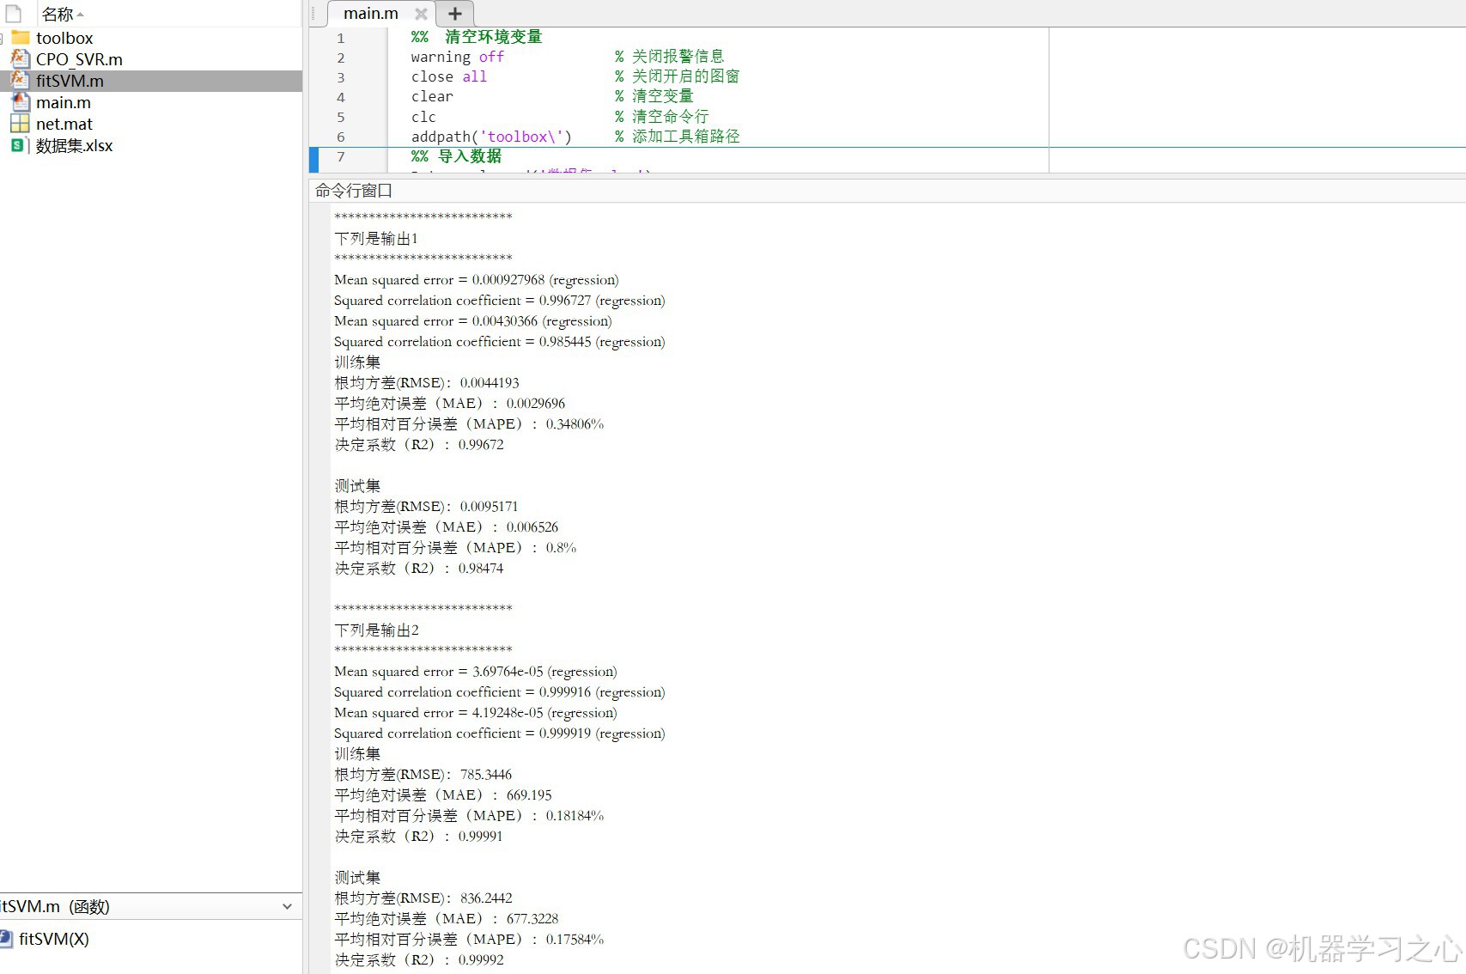Select main.m in file list
The width and height of the screenshot is (1466, 974).
pos(64,102)
